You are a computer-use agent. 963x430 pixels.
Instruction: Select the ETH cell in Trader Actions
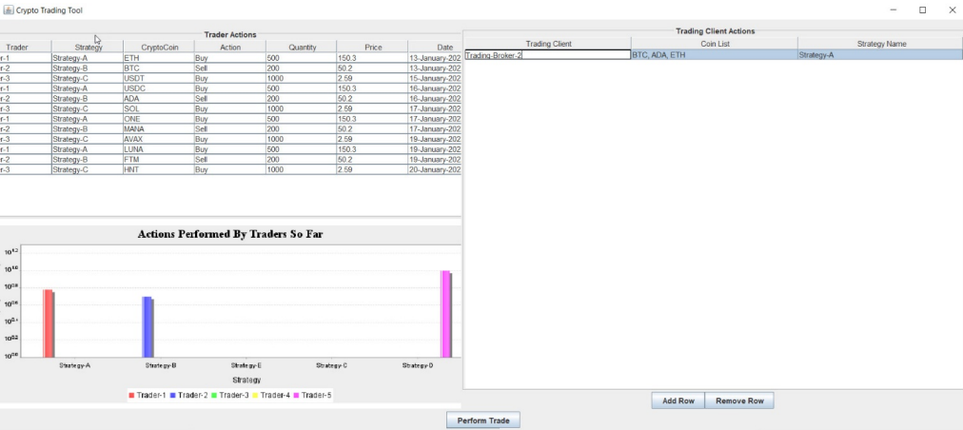coord(158,58)
